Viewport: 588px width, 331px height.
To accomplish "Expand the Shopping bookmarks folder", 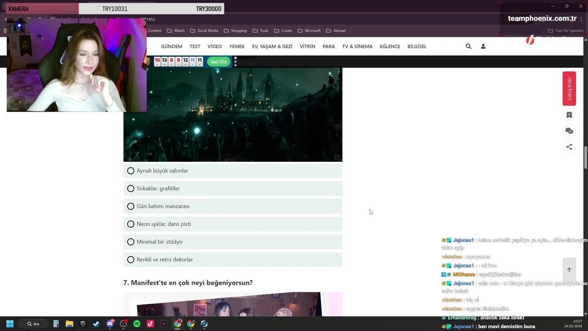I will pos(235,31).
